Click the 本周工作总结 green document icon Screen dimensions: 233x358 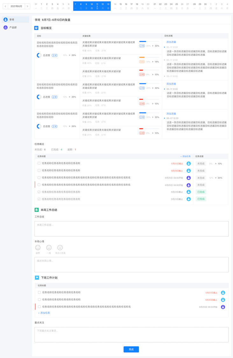tap(37, 210)
